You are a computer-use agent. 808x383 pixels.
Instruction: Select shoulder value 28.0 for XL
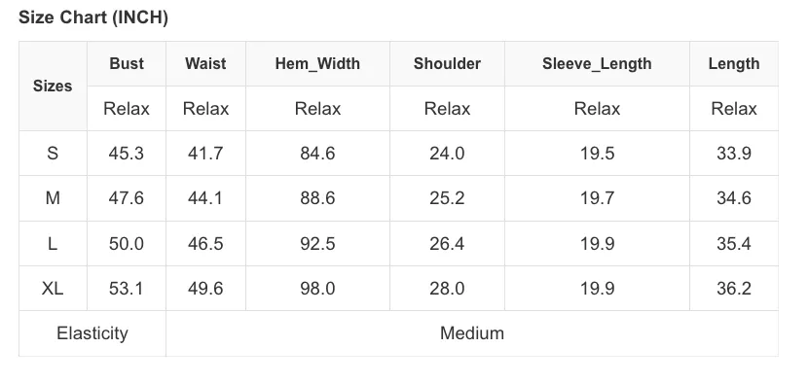point(447,289)
